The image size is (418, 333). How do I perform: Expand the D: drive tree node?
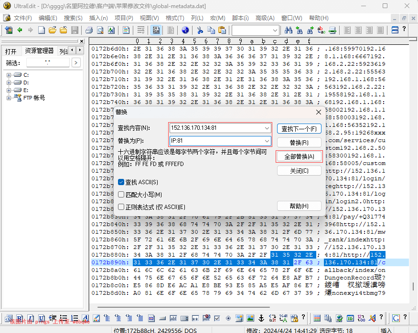[9, 83]
